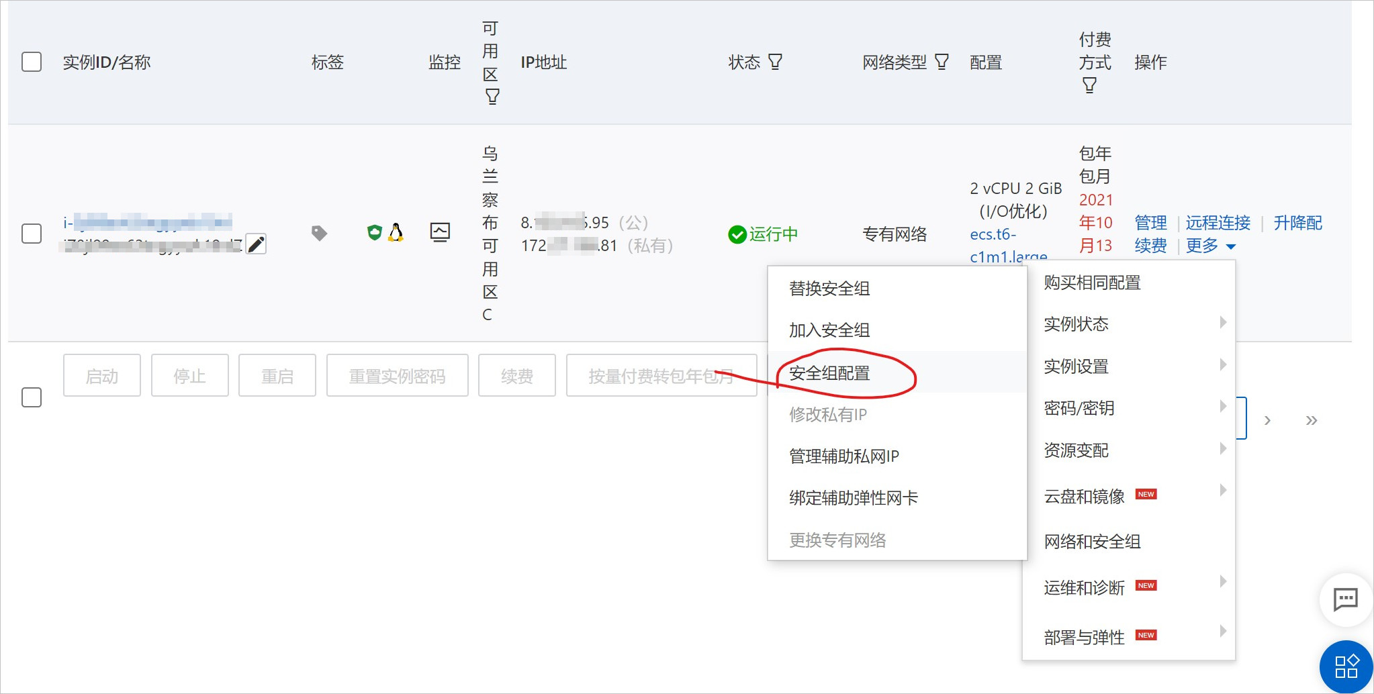Click the 实例ID/名称 column header
Screen dimensions: 1374x694
[107, 62]
